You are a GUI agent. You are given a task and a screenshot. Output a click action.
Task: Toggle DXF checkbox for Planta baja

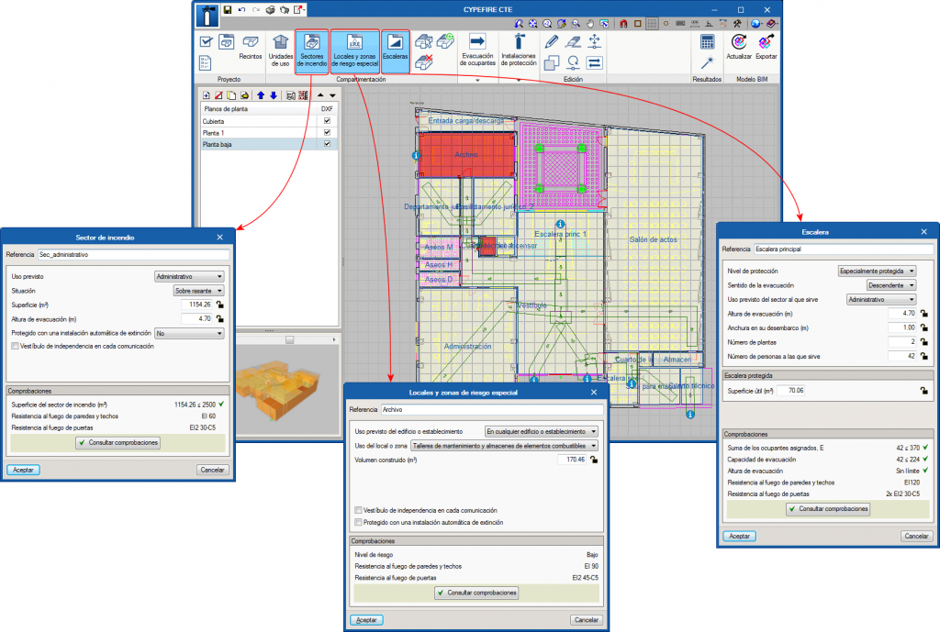(327, 144)
